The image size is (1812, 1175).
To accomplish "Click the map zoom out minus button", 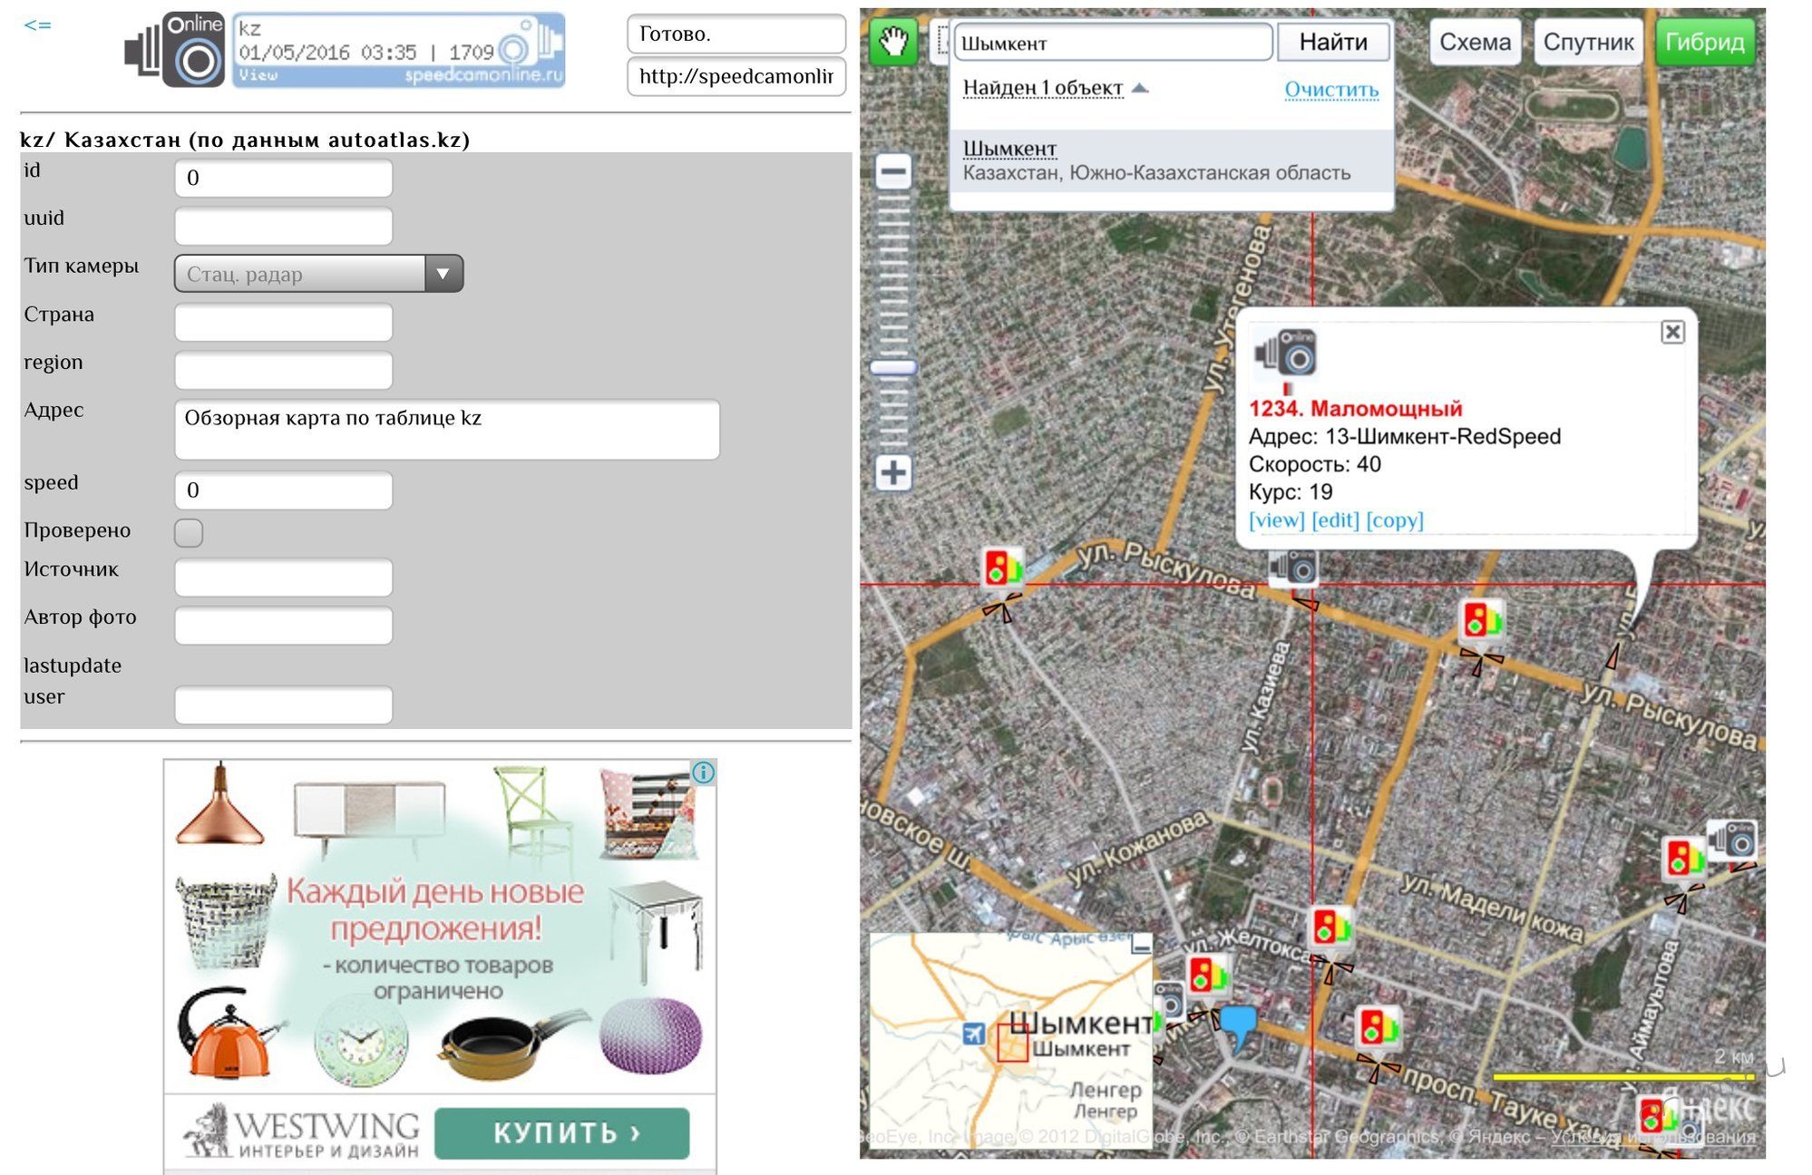I will point(893,171).
